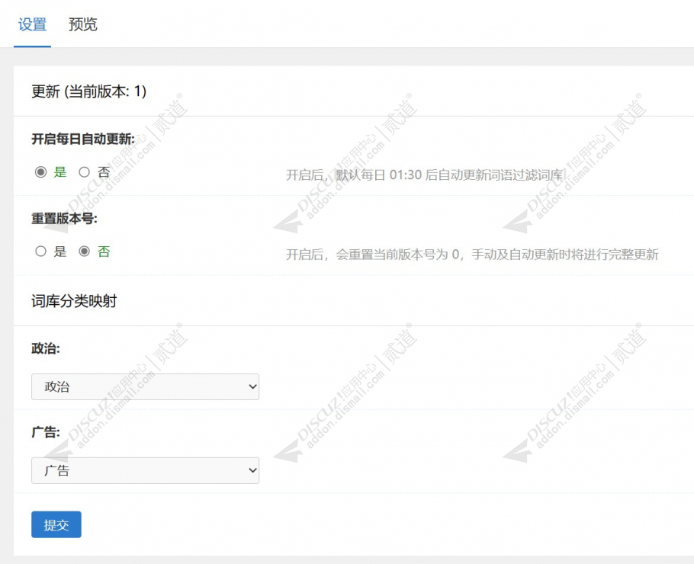Click the 重置版本号 label
The height and width of the screenshot is (564, 694).
point(64,218)
